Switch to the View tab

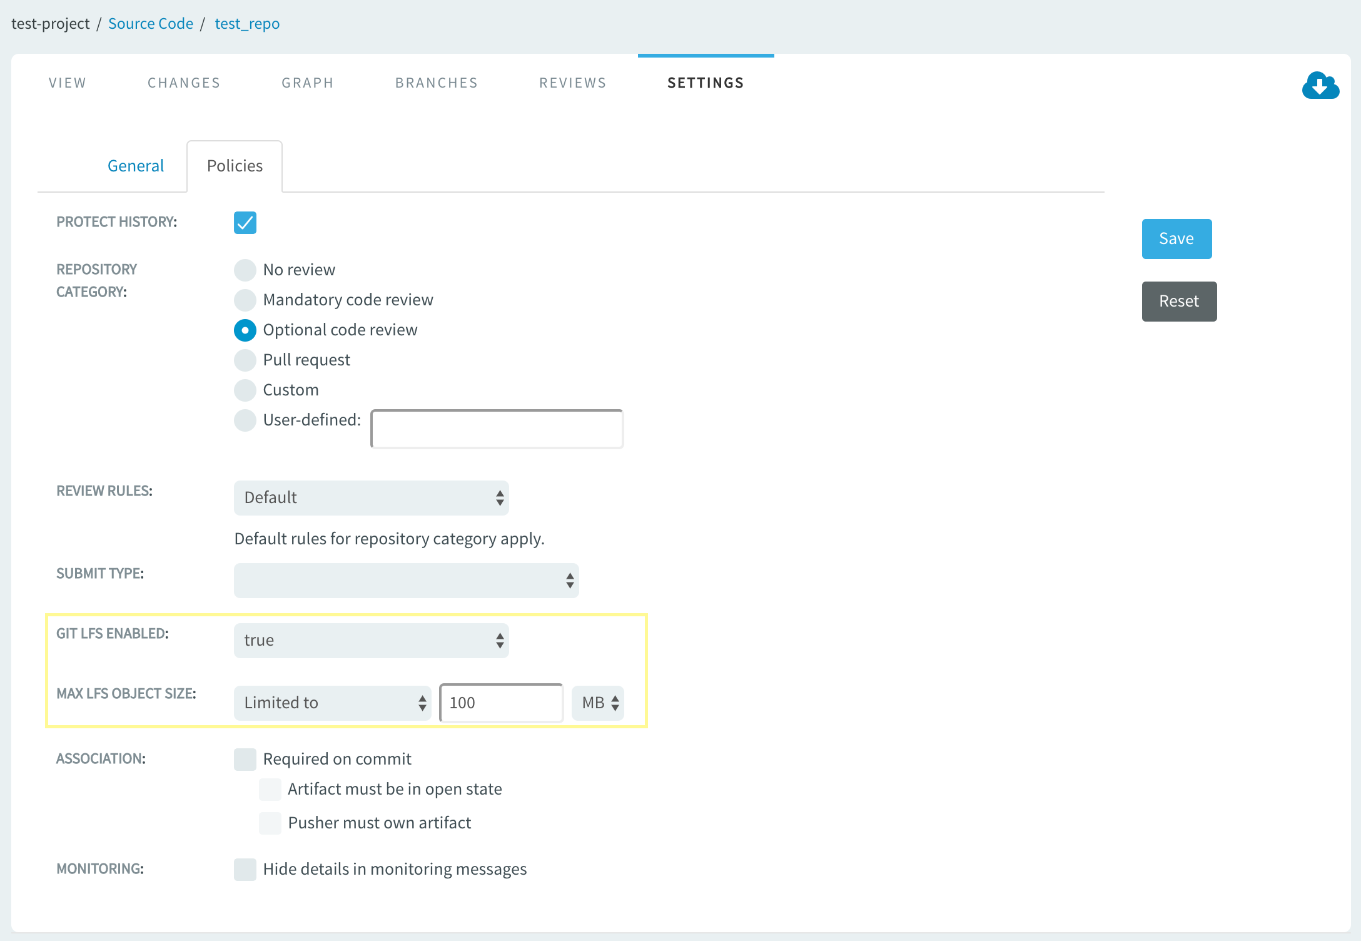[x=68, y=83]
